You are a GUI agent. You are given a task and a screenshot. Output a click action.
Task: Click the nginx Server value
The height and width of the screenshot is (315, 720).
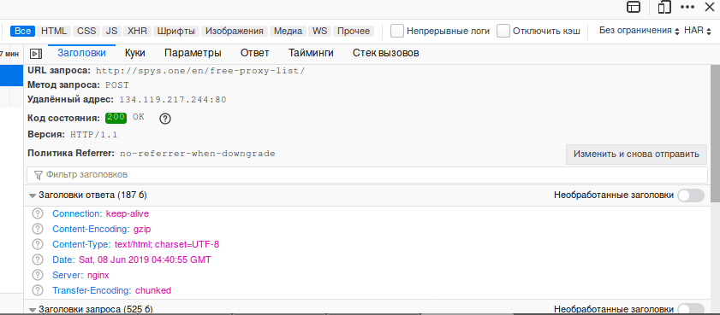[98, 275]
